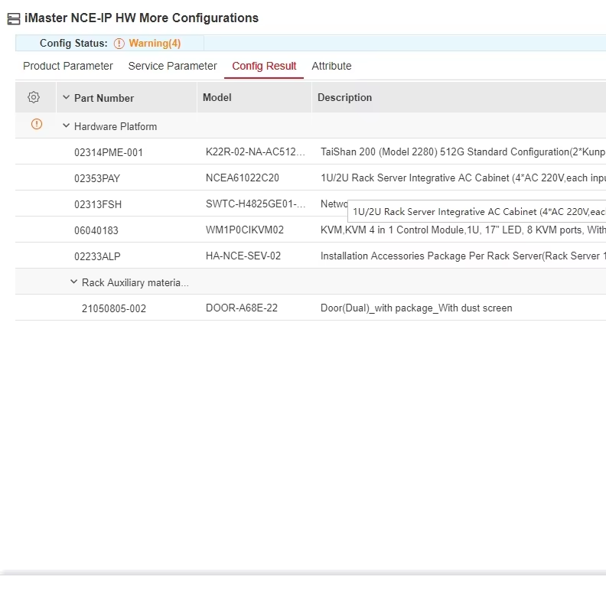The width and height of the screenshot is (606, 606).
Task: Collapse the Rack Auxiliary material group
Action: [x=73, y=282]
